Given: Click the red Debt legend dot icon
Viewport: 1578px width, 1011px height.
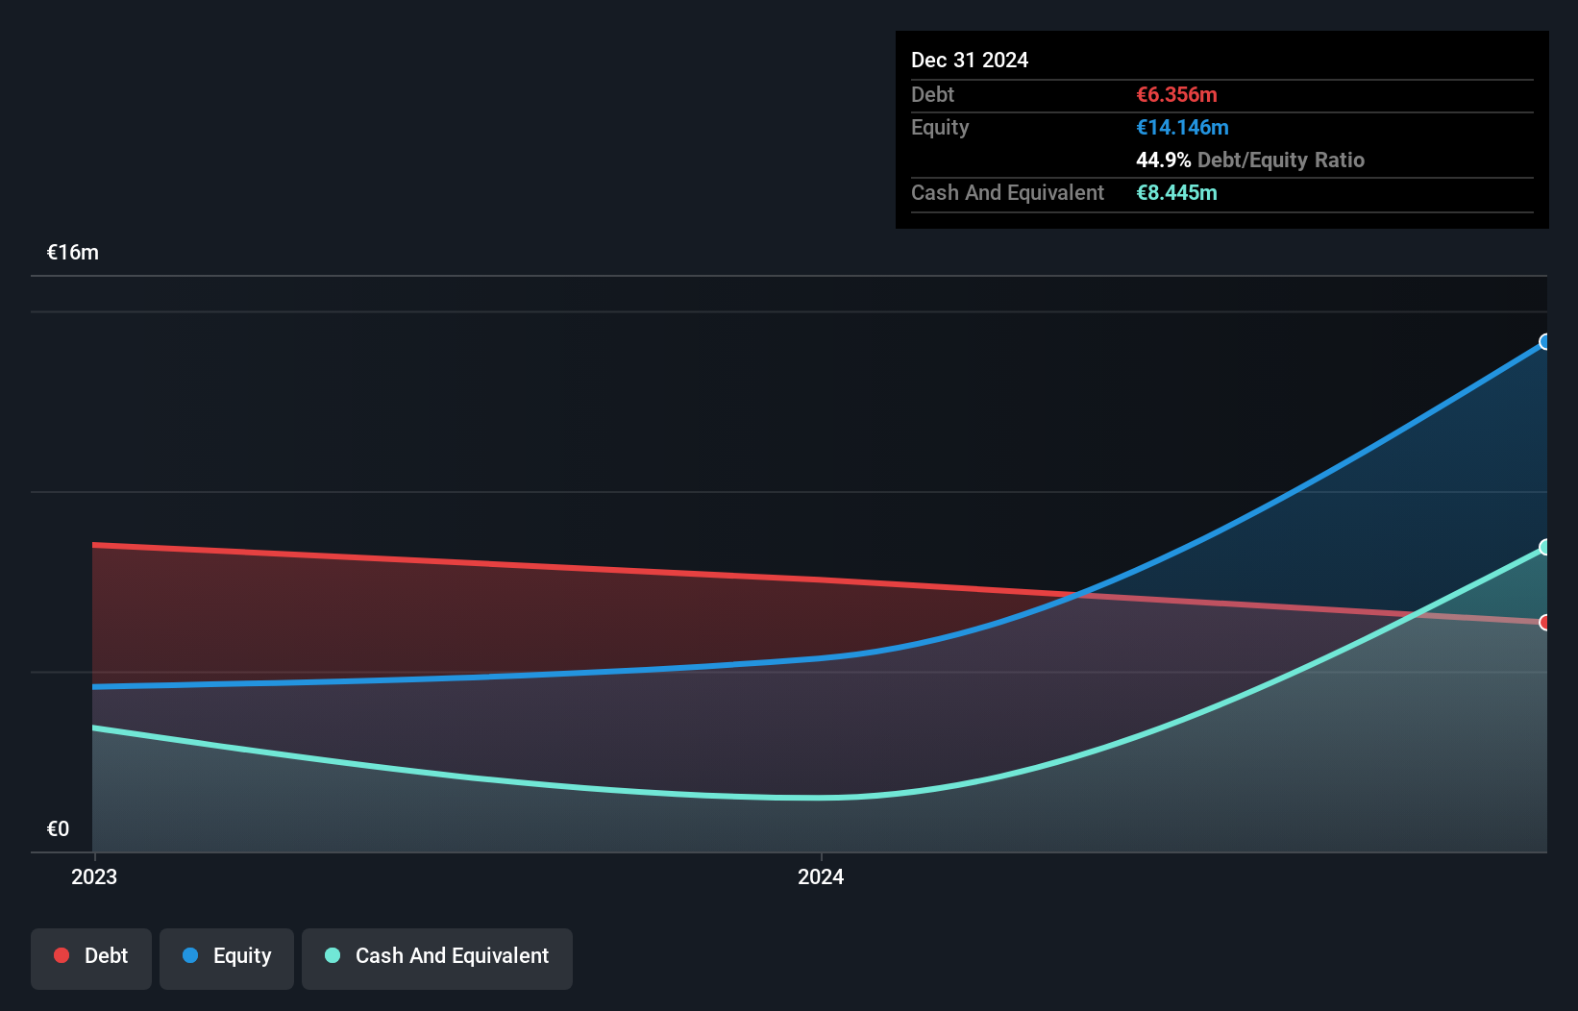Looking at the screenshot, I should pos(62,955).
